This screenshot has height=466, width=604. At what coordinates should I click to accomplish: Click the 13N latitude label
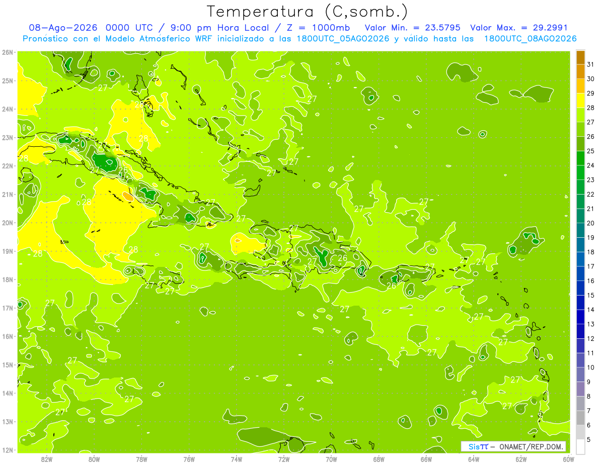(7, 422)
